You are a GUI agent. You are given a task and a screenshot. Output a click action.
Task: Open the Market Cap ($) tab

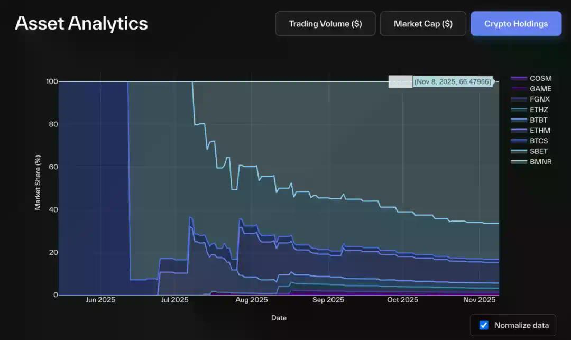click(x=423, y=24)
